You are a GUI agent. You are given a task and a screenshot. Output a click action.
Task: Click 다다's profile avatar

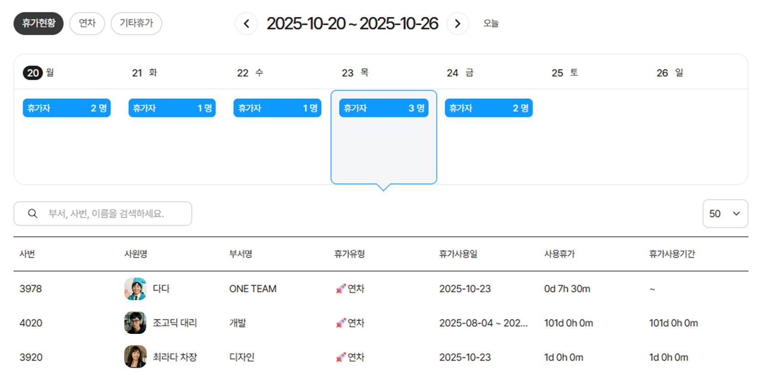pyautogui.click(x=135, y=289)
